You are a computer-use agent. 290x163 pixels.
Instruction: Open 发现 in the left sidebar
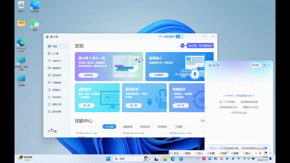coord(58,46)
